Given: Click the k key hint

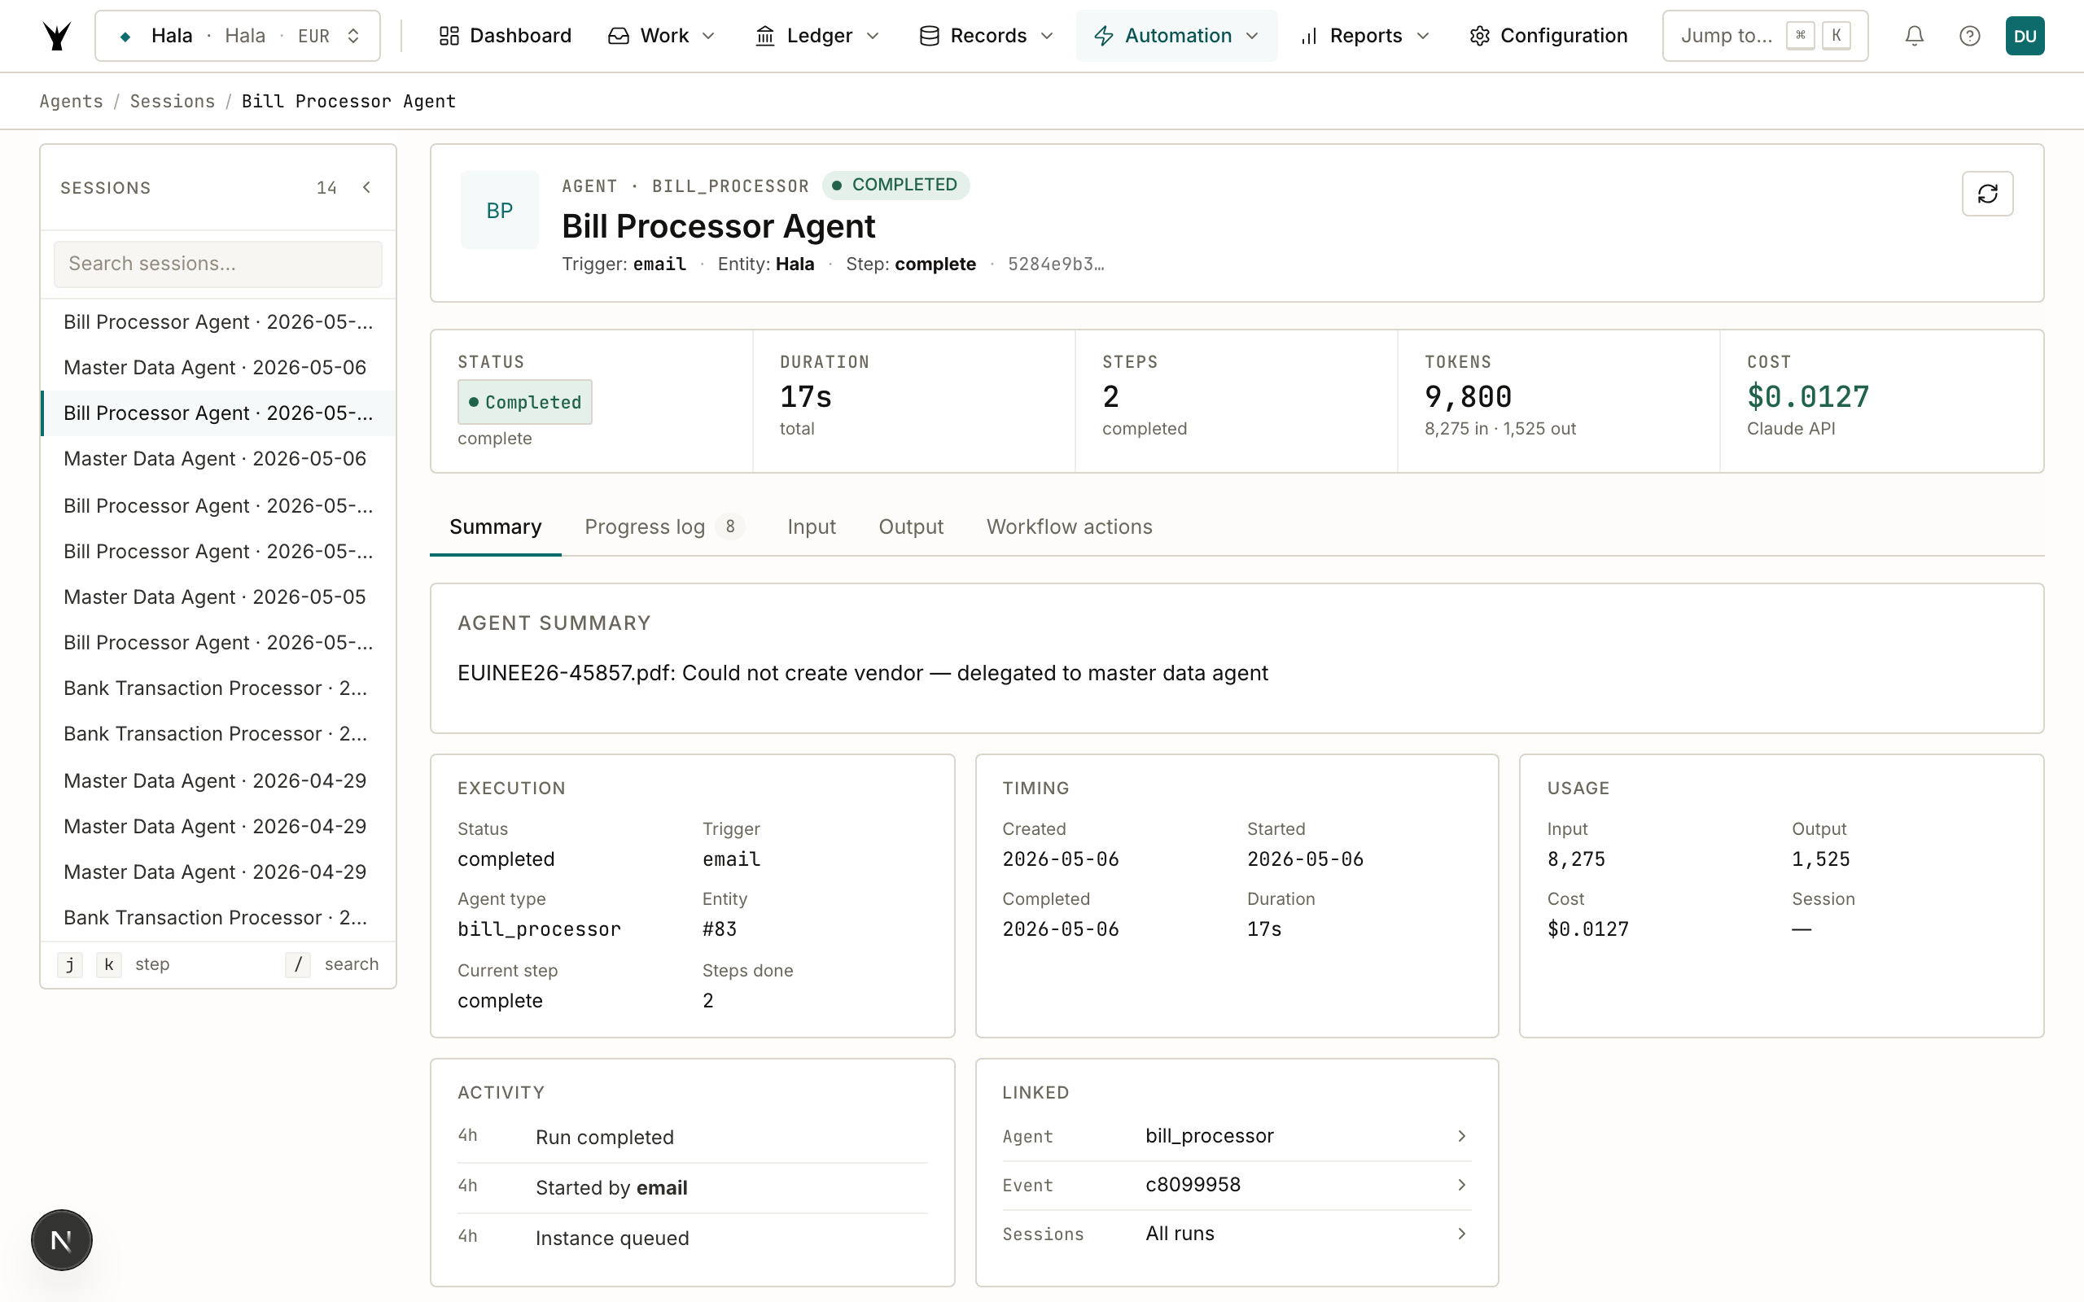Looking at the screenshot, I should pos(108,964).
